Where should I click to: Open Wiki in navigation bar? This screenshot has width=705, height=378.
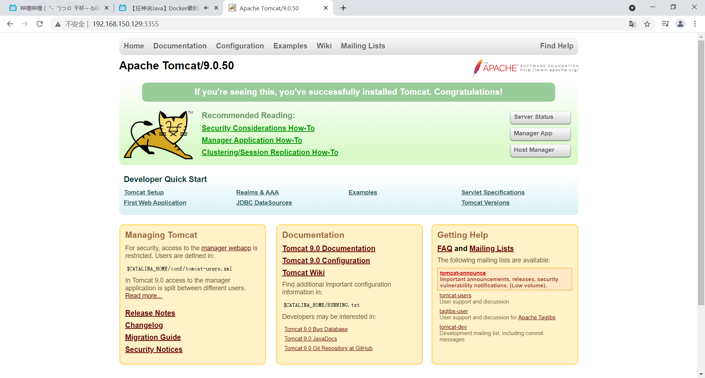pos(324,46)
